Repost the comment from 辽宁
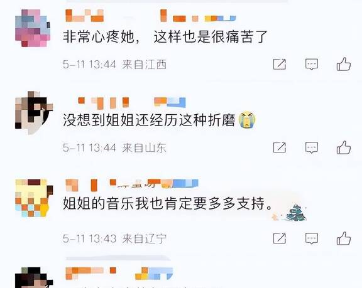The width and height of the screenshot is (362, 288). 280,238
